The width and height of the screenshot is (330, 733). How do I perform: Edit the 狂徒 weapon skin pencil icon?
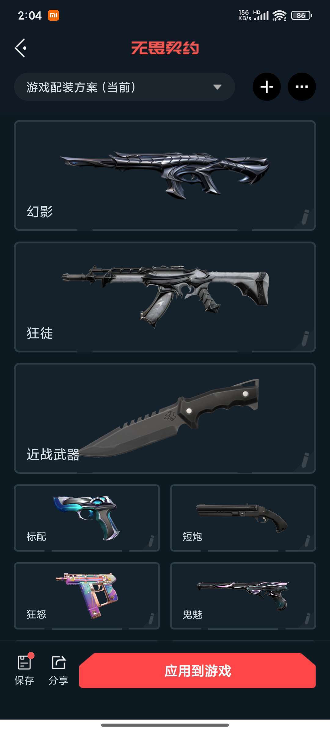click(305, 338)
